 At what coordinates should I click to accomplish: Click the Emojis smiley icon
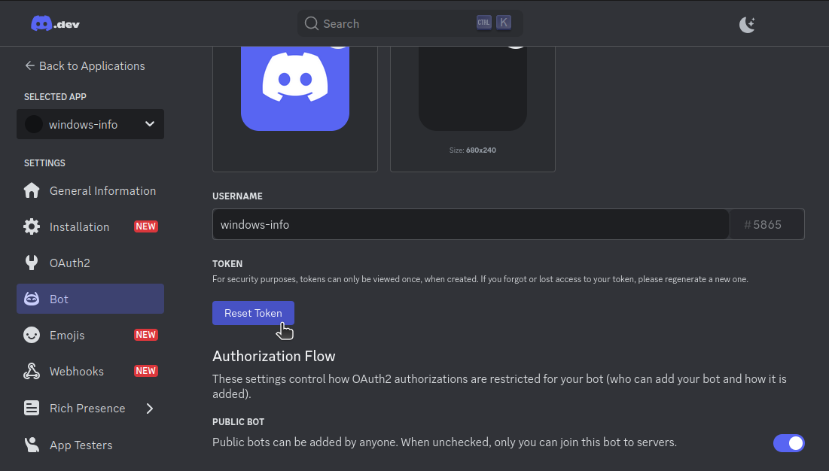click(32, 335)
